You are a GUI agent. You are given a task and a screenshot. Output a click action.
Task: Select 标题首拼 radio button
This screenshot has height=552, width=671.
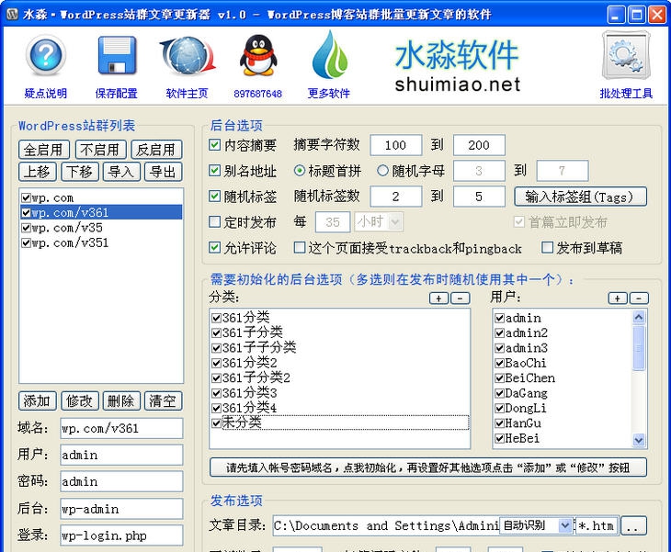[300, 171]
